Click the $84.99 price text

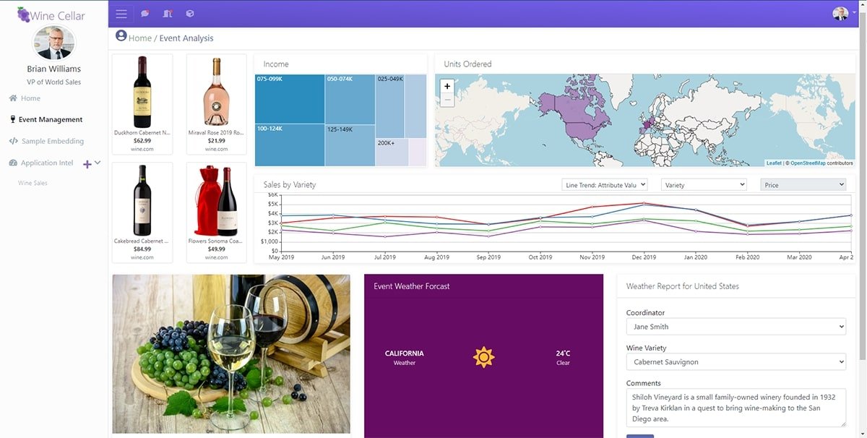pyautogui.click(x=142, y=249)
